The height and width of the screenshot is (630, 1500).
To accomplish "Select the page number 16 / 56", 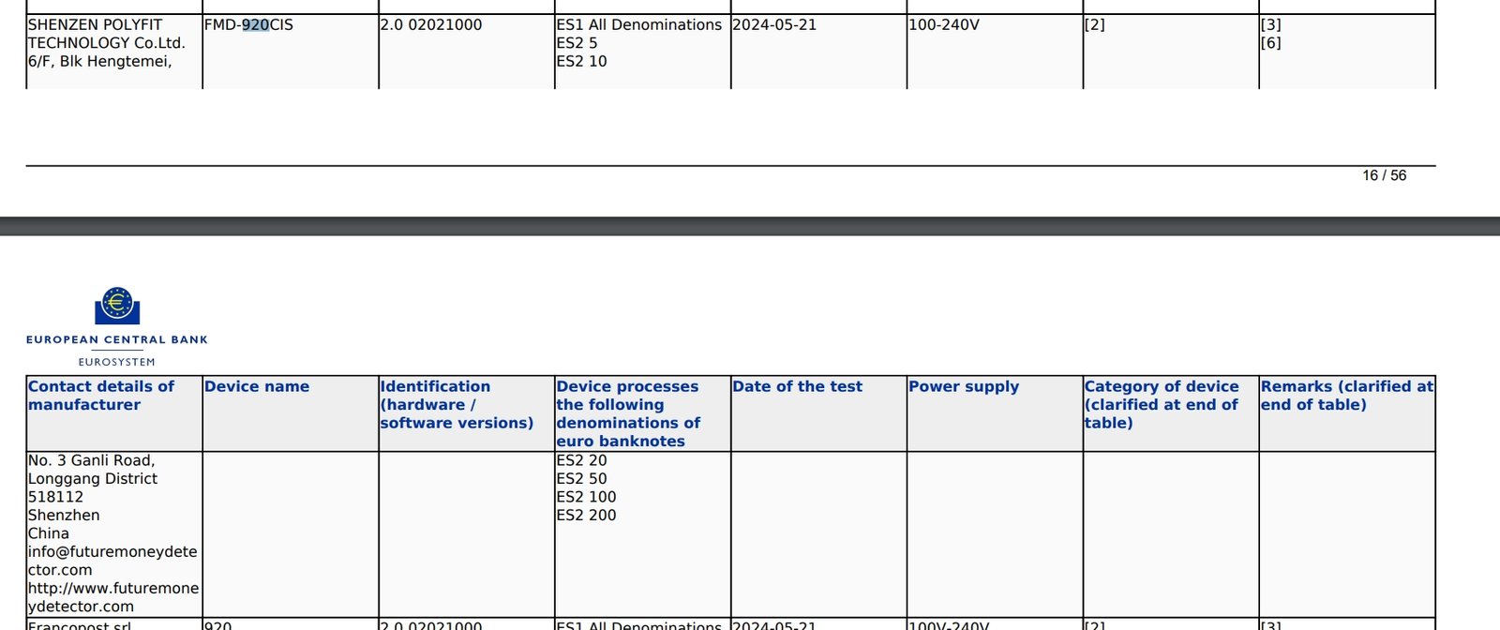I will click(1384, 175).
